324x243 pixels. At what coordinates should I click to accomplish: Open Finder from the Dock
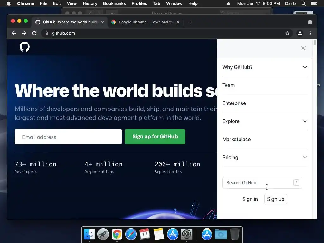coord(89,234)
